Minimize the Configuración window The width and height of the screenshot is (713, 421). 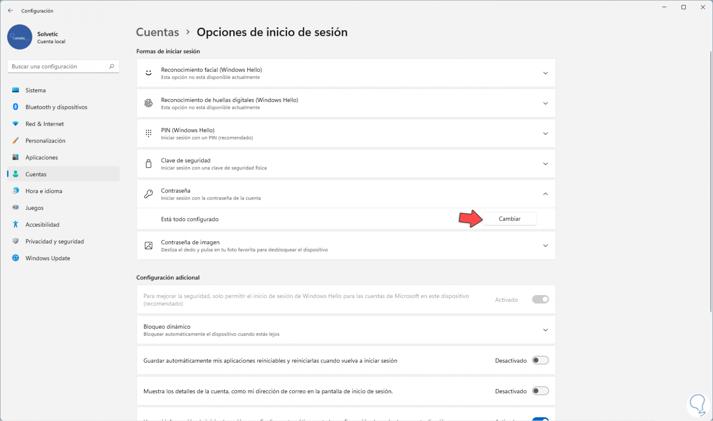[x=664, y=7]
